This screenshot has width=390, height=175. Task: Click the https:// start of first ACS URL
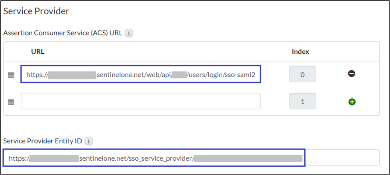point(37,74)
